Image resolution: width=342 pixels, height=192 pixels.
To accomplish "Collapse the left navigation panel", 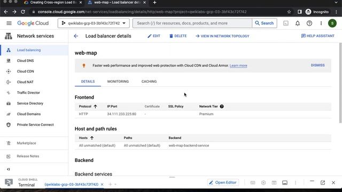I will [9, 169].
